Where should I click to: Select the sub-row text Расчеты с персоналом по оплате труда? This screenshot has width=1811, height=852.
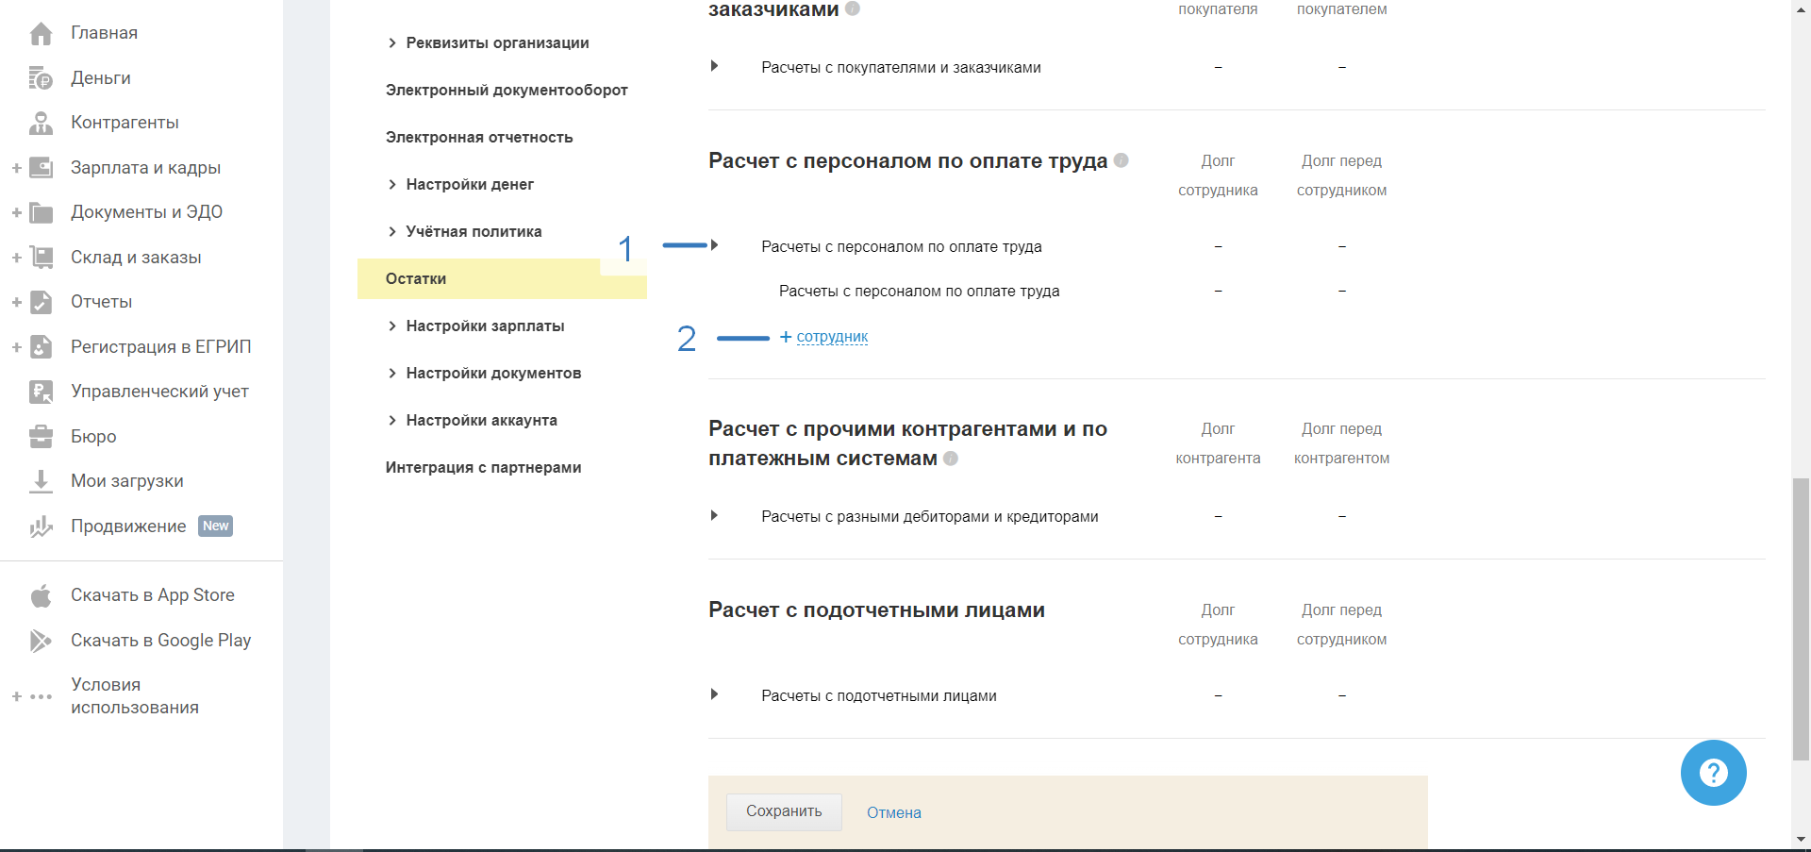point(919,291)
